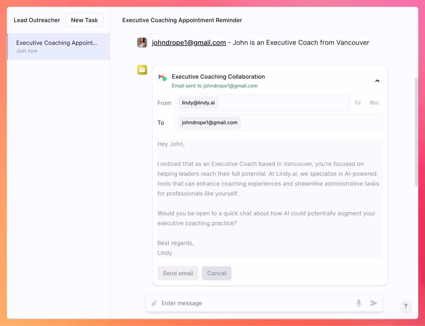The width and height of the screenshot is (425, 326).
Task: Click the Best regards, line
Action: click(176, 243)
